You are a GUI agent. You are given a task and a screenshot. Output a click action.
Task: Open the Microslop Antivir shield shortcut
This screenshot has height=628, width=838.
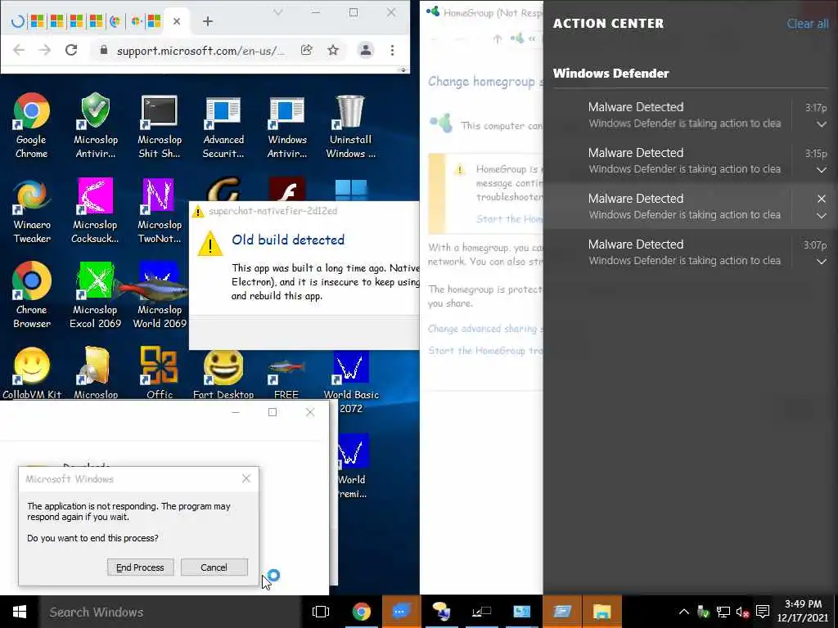pos(96,126)
